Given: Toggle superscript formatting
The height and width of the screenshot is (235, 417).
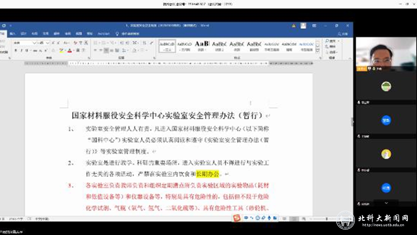Looking at the screenshot, I should tap(46, 50).
